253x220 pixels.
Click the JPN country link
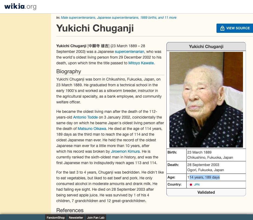[x=197, y=184]
